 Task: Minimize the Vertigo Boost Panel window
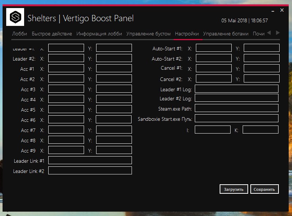coord(273,11)
